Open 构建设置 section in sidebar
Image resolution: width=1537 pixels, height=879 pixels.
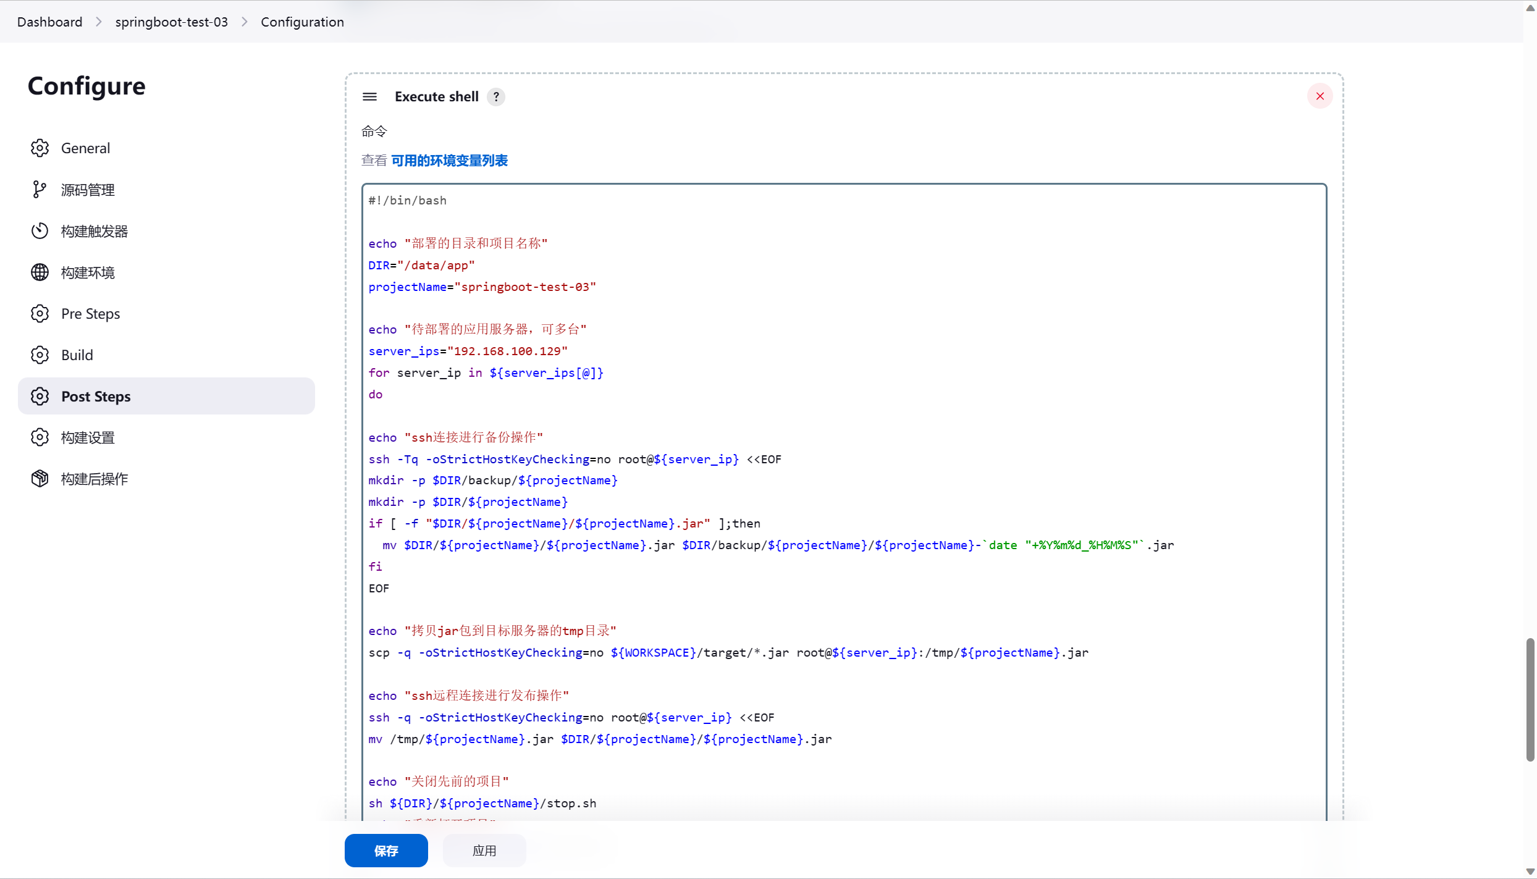tap(88, 438)
